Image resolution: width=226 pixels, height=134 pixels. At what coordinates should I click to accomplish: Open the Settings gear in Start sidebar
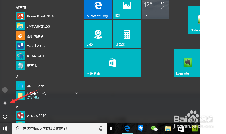5,103
